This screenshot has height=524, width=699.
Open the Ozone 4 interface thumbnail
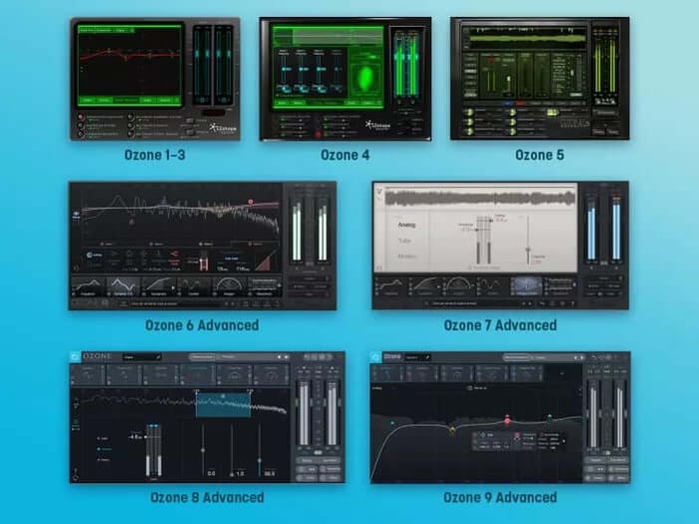346,79
